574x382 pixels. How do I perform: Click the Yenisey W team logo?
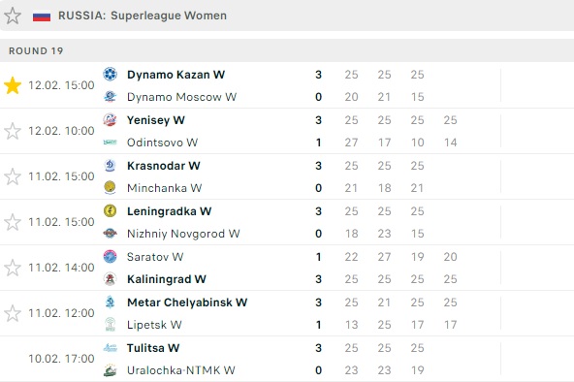pos(110,119)
